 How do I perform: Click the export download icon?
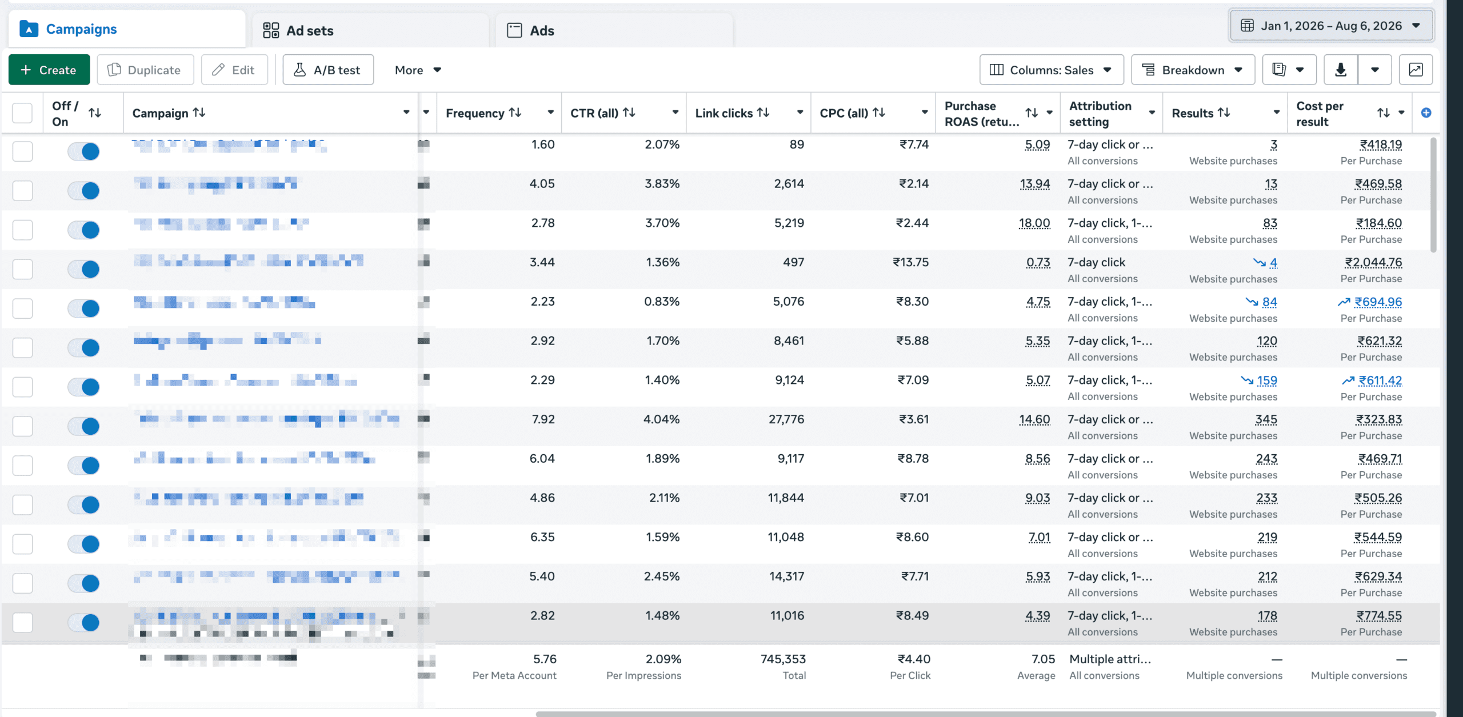coord(1340,70)
